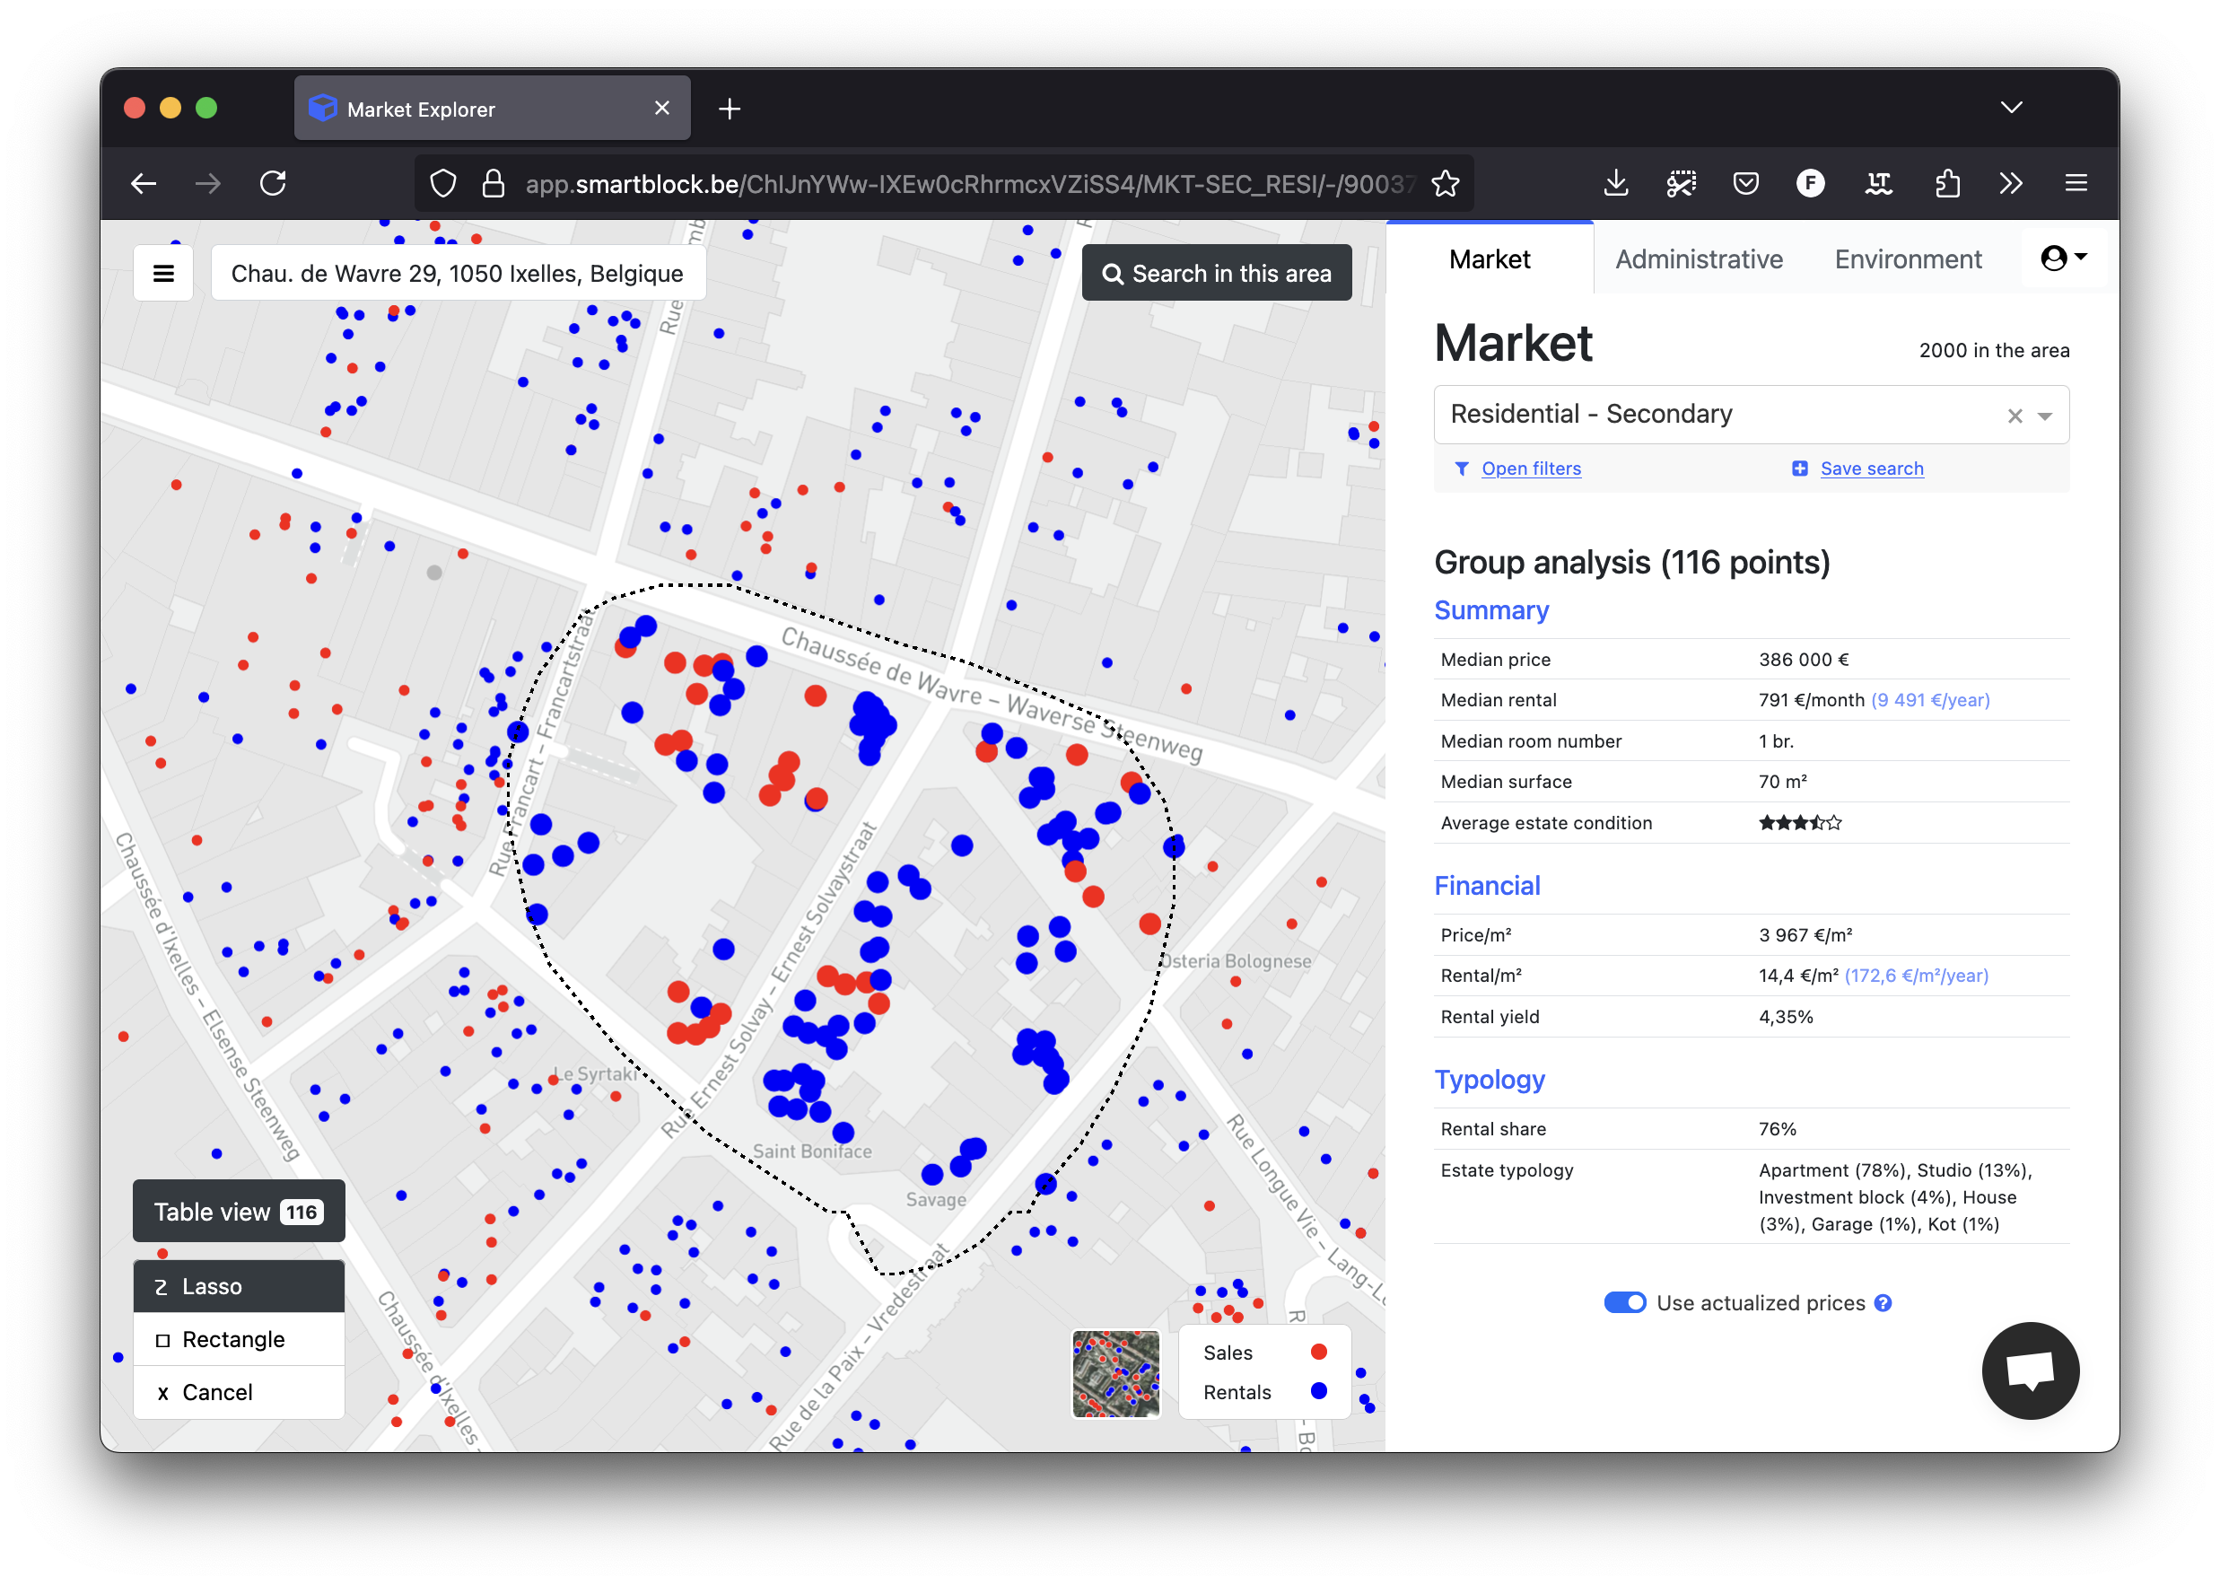Click the filter funnel icon

point(1461,468)
